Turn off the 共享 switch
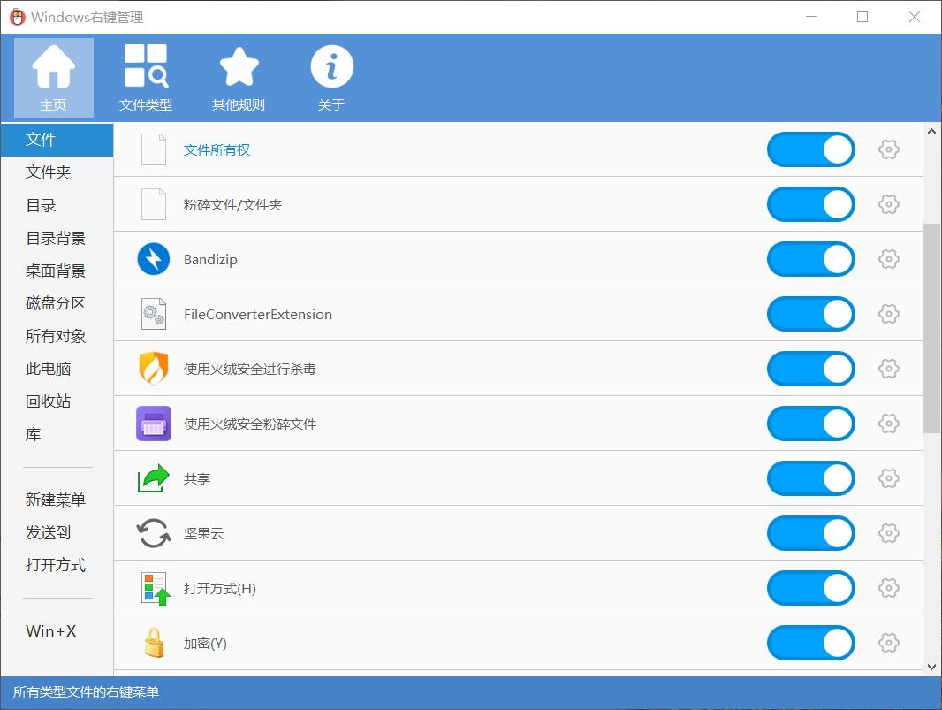 tap(811, 478)
